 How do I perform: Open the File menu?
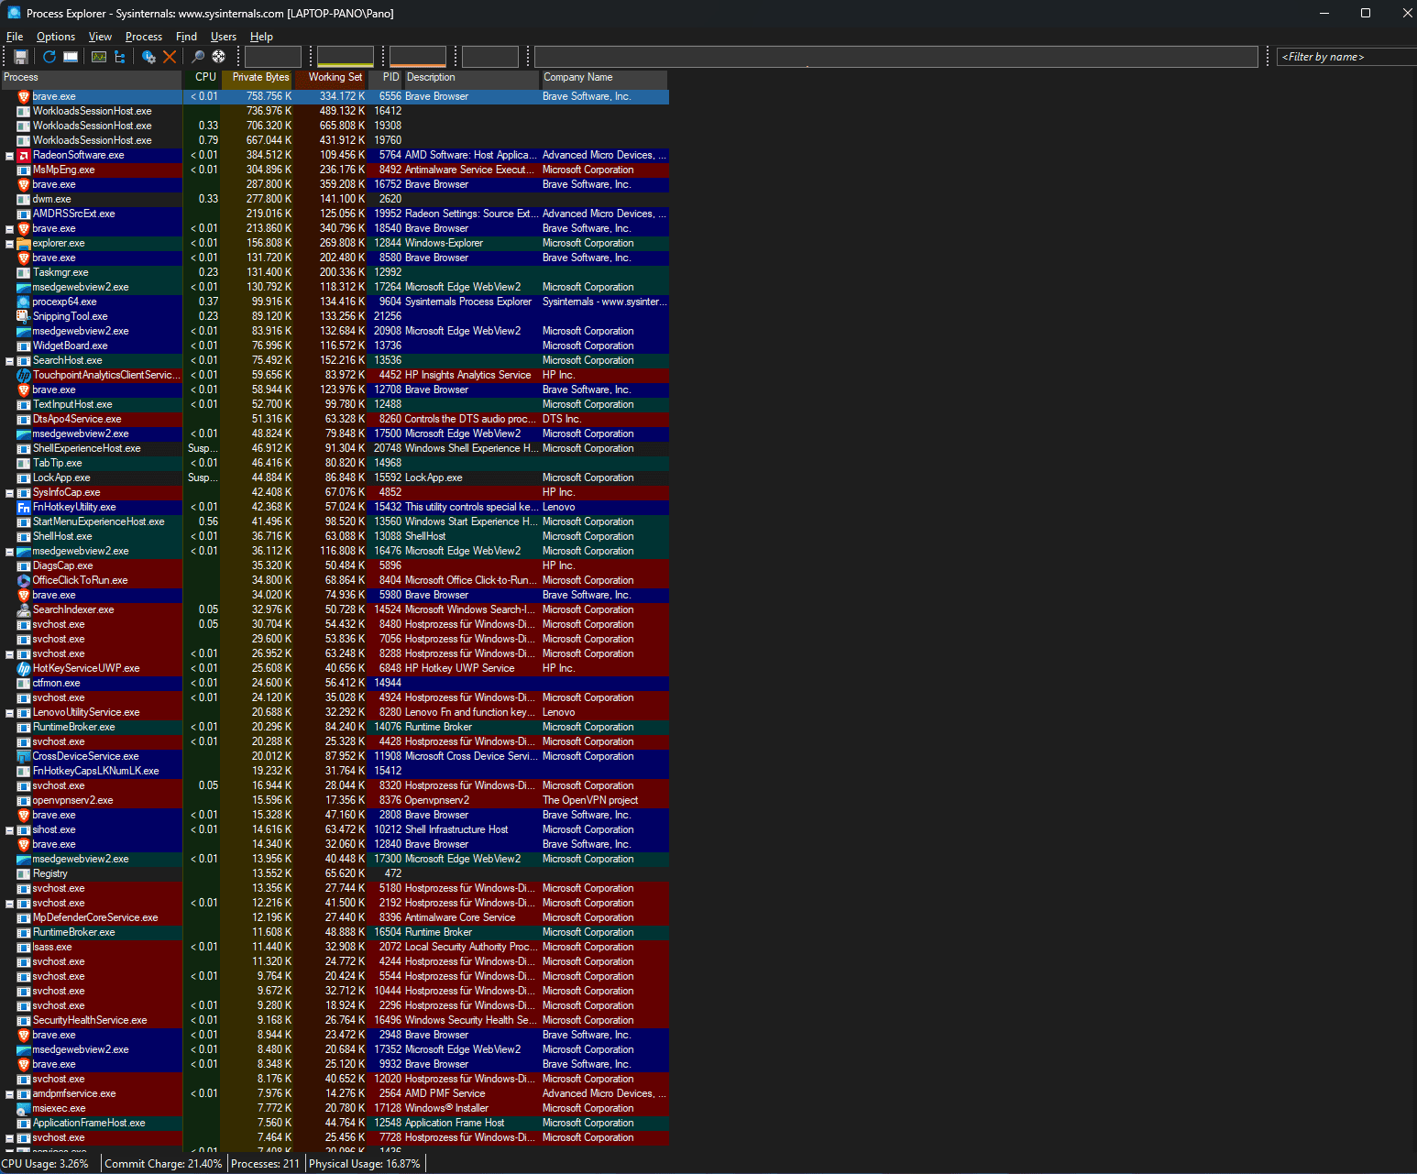pyautogui.click(x=15, y=37)
